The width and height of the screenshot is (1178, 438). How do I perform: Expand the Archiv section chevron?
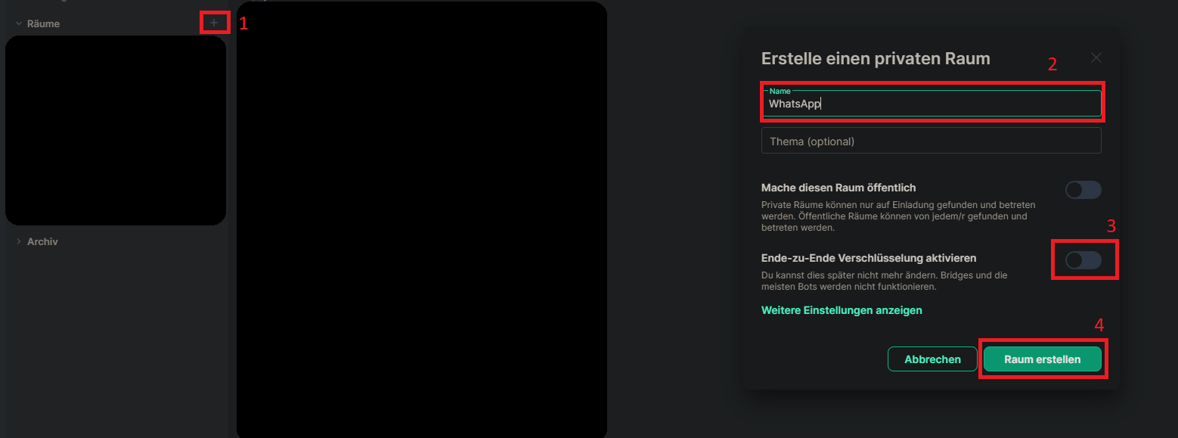[19, 241]
